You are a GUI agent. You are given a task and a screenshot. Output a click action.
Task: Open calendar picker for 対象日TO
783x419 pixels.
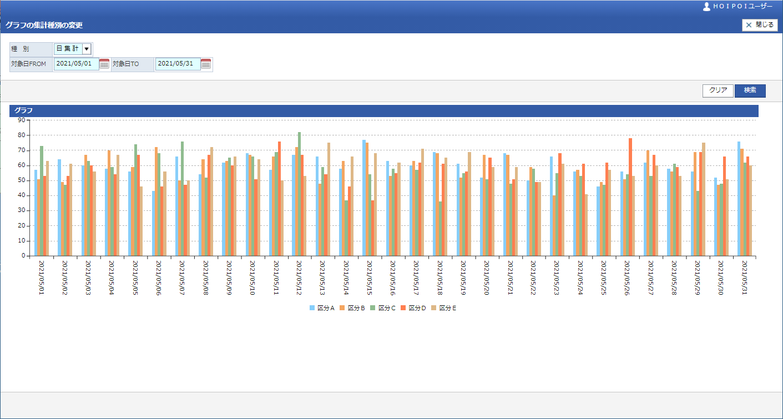click(206, 64)
